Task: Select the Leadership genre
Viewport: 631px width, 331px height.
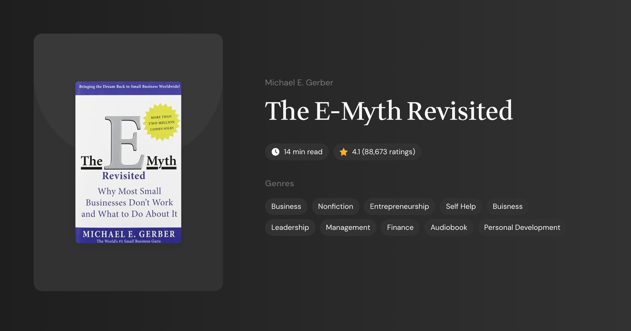Action: click(290, 227)
